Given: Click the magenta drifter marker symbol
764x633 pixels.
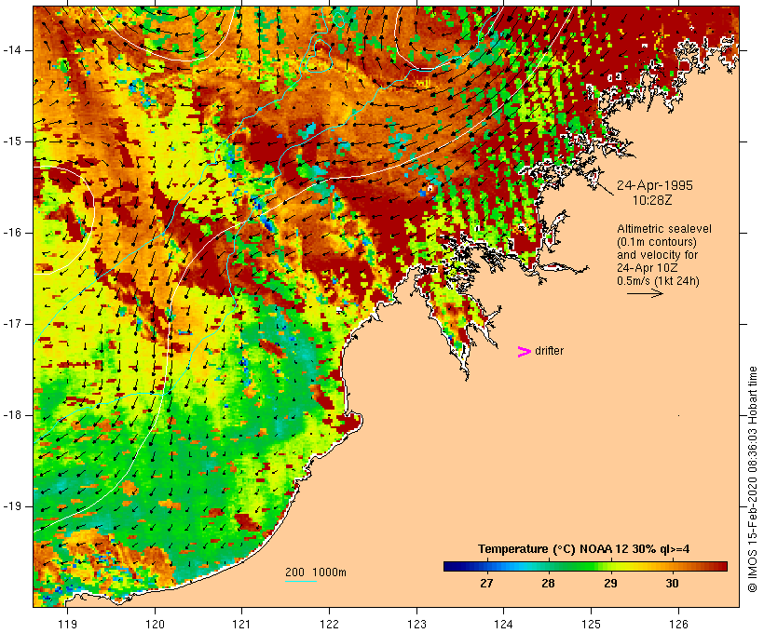Looking at the screenshot, I should [x=525, y=352].
